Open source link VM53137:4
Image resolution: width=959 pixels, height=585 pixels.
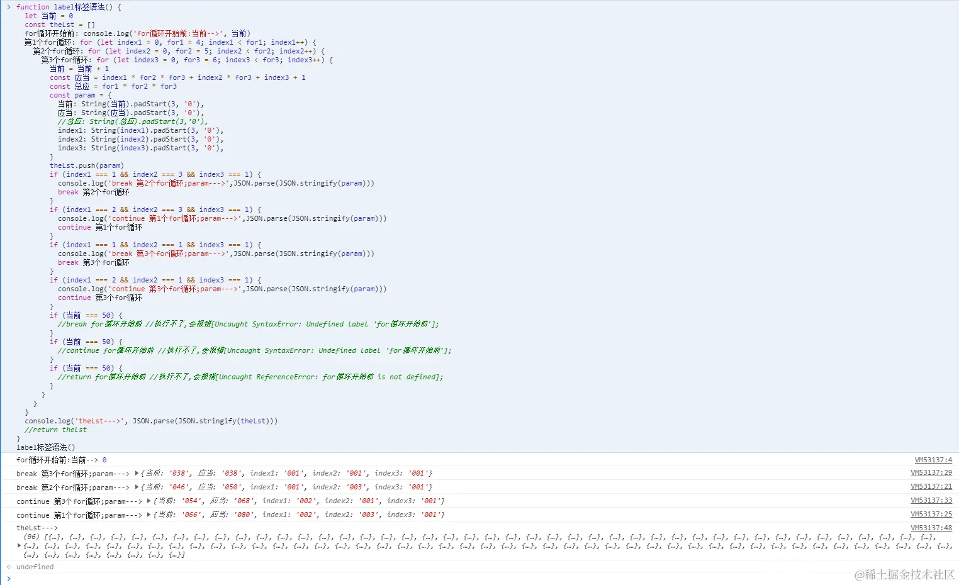[x=933, y=460]
